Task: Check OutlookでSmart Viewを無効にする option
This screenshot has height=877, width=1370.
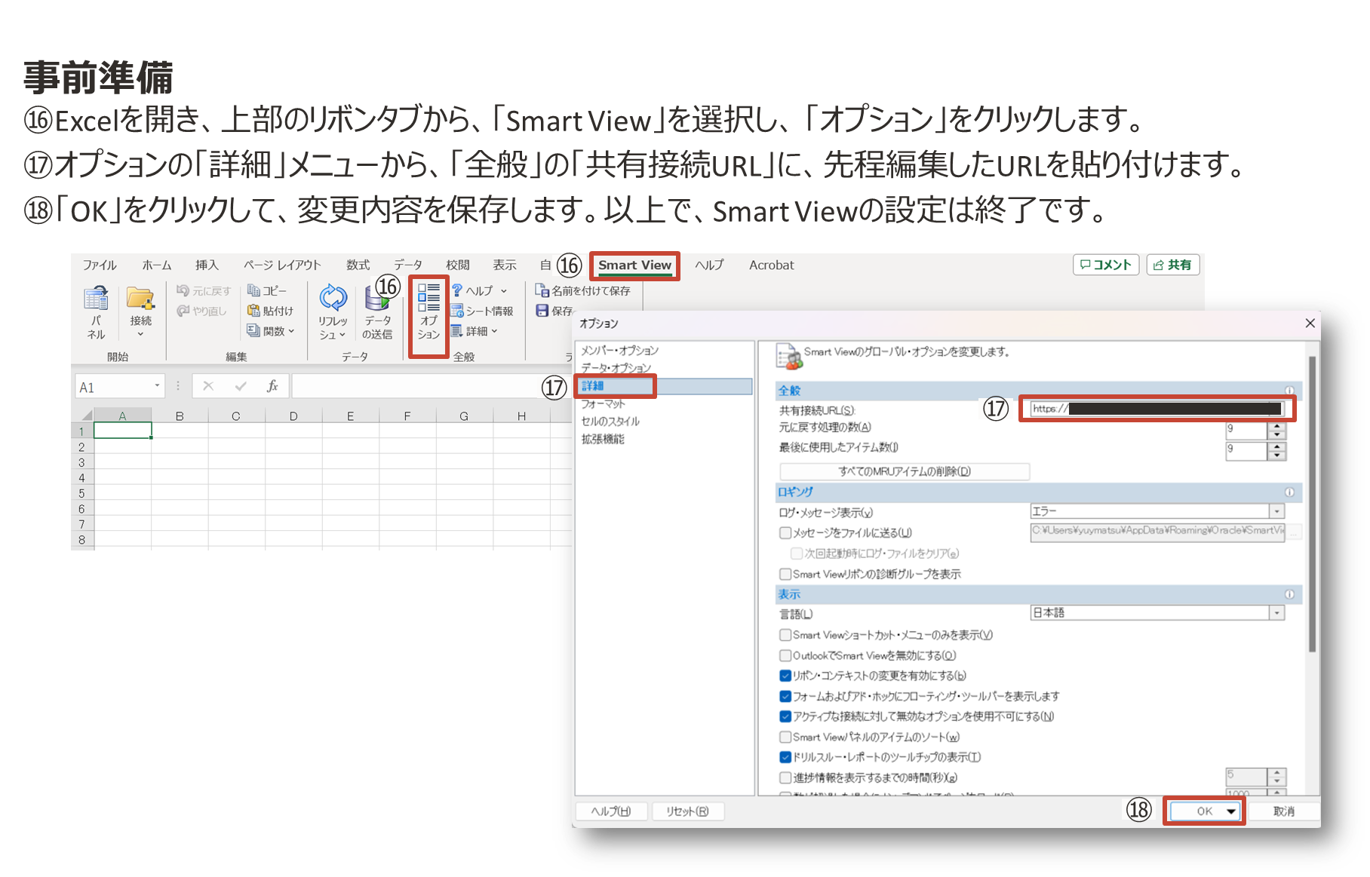Action: (785, 655)
